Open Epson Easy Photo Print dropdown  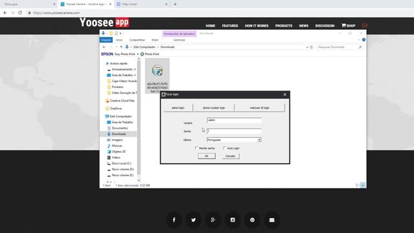pos(138,54)
